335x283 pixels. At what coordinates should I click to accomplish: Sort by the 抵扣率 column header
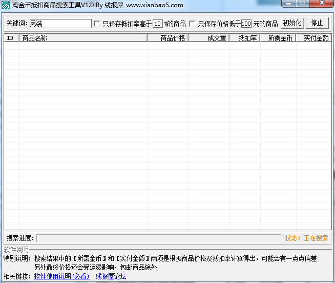coord(245,38)
